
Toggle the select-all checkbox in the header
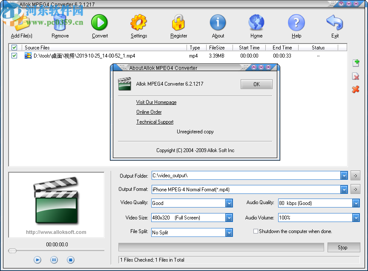14,47
